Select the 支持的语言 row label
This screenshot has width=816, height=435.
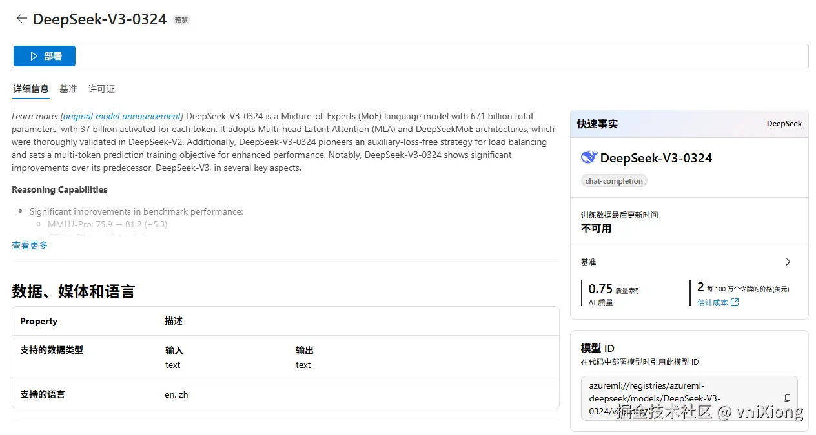(x=43, y=394)
